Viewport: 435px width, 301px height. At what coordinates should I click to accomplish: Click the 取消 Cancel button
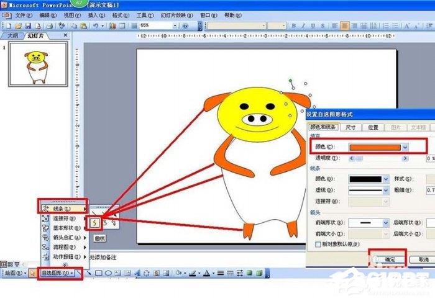tap(424, 259)
